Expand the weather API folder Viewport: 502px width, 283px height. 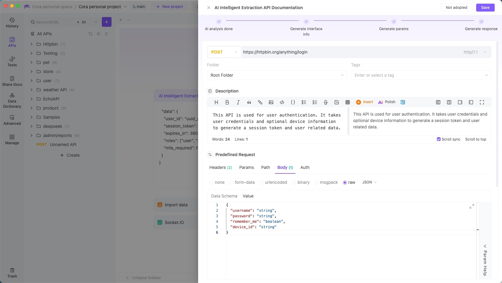pyautogui.click(x=32, y=90)
